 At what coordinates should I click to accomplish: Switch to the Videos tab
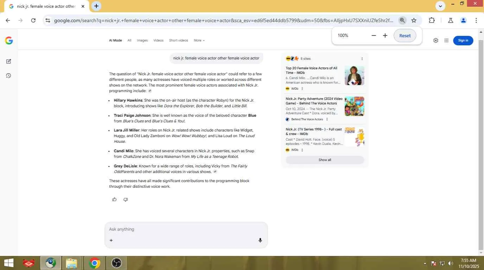158,40
